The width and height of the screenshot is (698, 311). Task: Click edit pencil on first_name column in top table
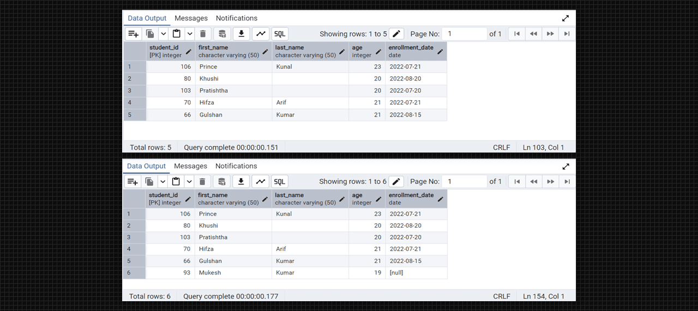pyautogui.click(x=266, y=52)
